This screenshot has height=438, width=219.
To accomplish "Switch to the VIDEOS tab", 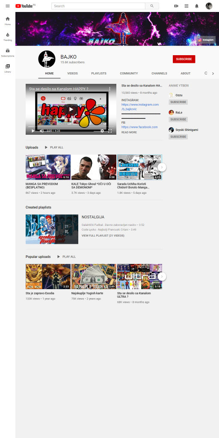I will click(72, 74).
